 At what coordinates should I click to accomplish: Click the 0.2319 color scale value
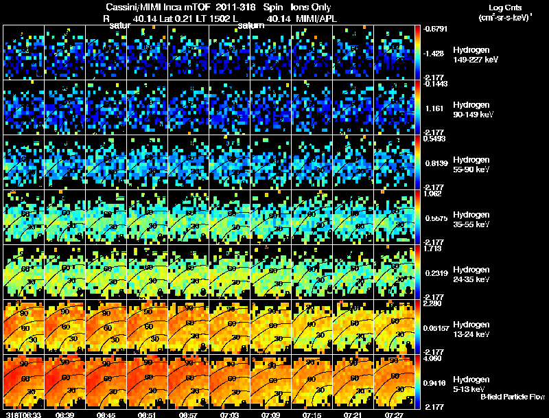click(435, 273)
